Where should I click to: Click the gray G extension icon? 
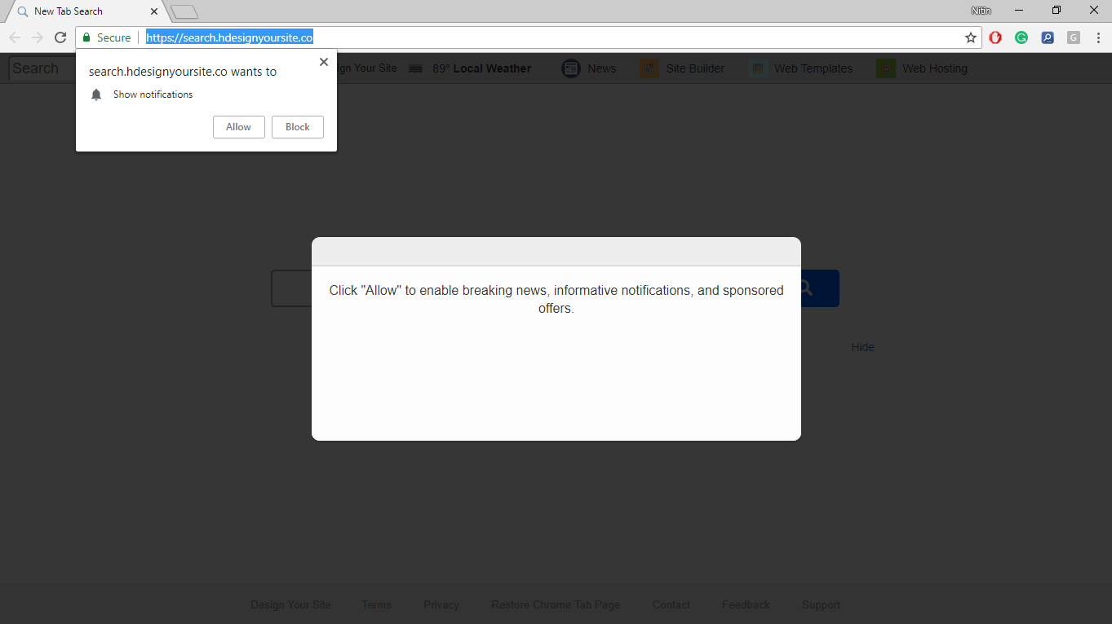1073,37
